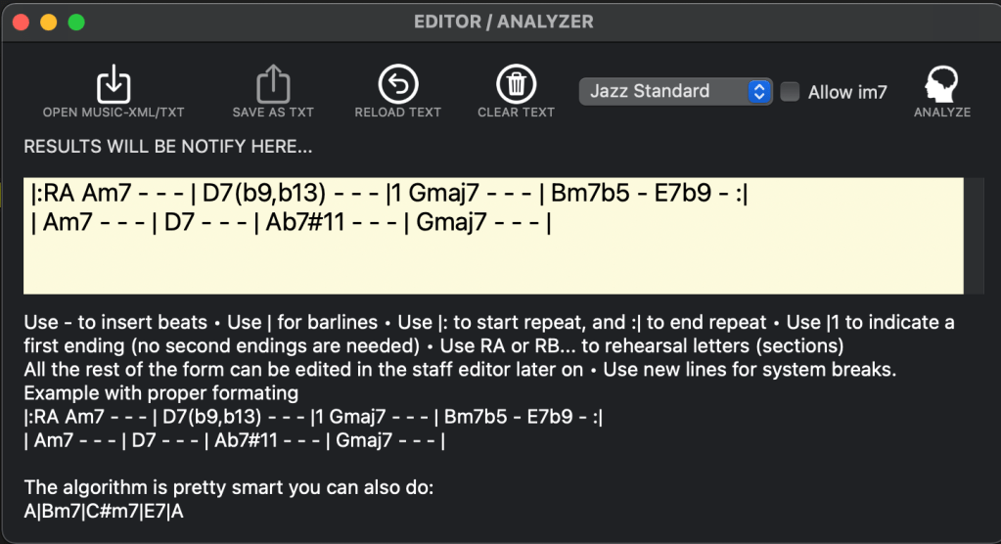Click the blue arrows on the style selector
1001x544 pixels.
click(x=759, y=92)
